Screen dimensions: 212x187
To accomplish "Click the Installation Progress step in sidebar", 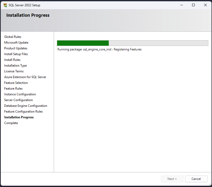I will [x=19, y=117].
